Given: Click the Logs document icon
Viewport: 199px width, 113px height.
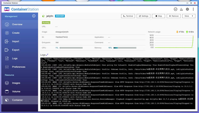Looking at the screenshot, I should (x=7, y=58).
